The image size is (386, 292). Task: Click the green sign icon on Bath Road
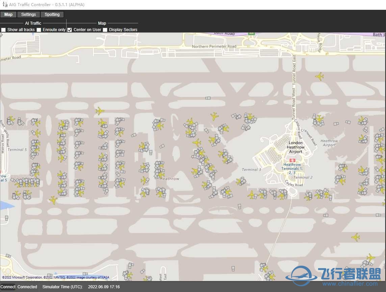[x=251, y=33]
